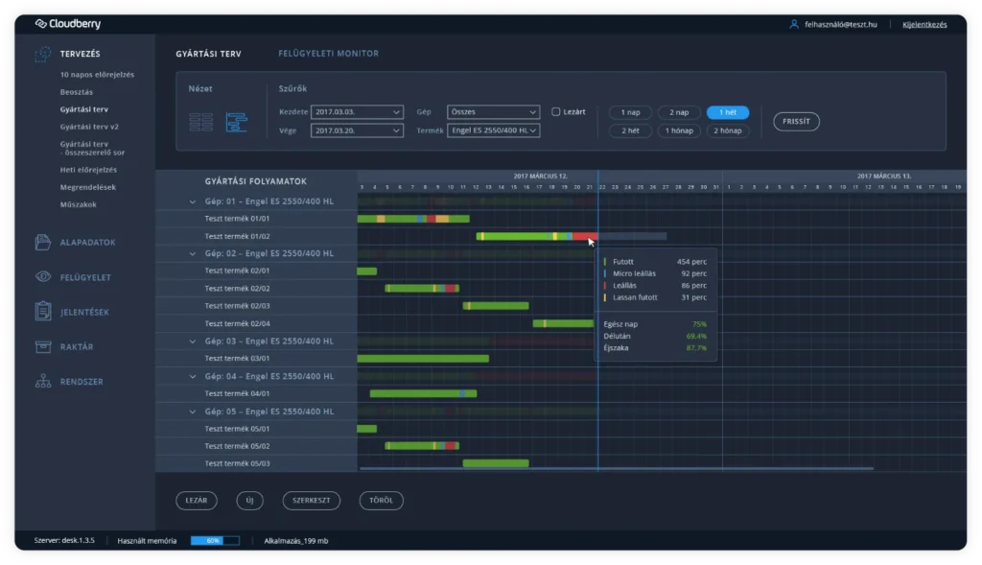Open the Megrendelések menu item
Image resolution: width=982 pixels, height=565 pixels.
tap(88, 187)
